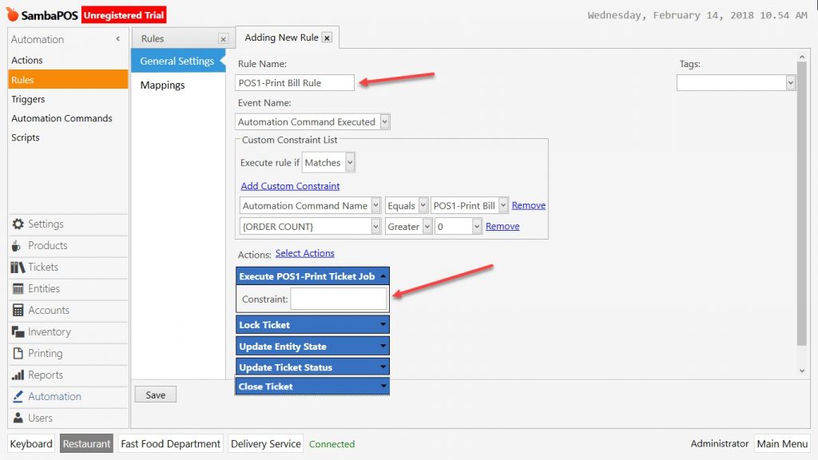Viewport: 818px width, 460px height.
Task: Expand the Close Ticket action
Action: coord(383,387)
